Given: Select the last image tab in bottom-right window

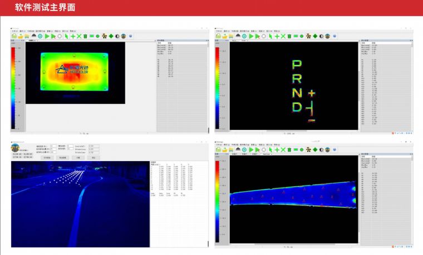Looking at the screenshot, I should [267, 155].
